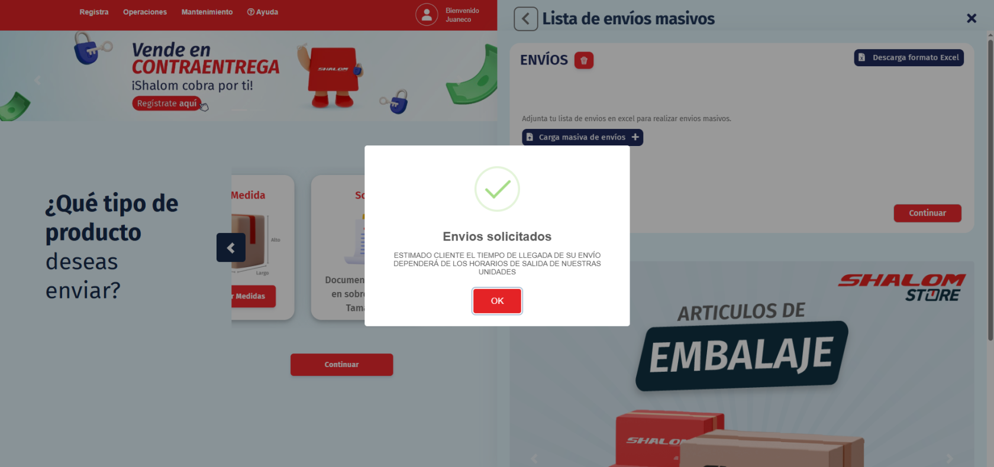This screenshot has height=467, width=994.
Task: Open the Mantenimiento menu
Action: pos(207,12)
